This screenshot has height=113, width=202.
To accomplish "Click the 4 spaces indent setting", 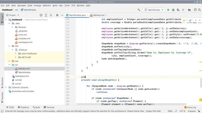I will [x=192, y=111].
